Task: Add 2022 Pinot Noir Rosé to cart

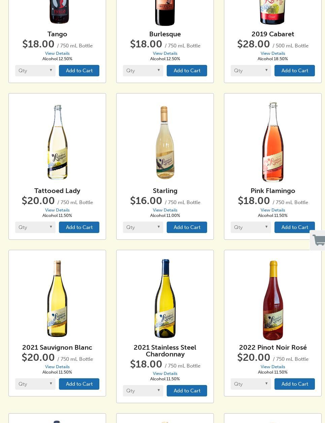Action: (x=295, y=384)
